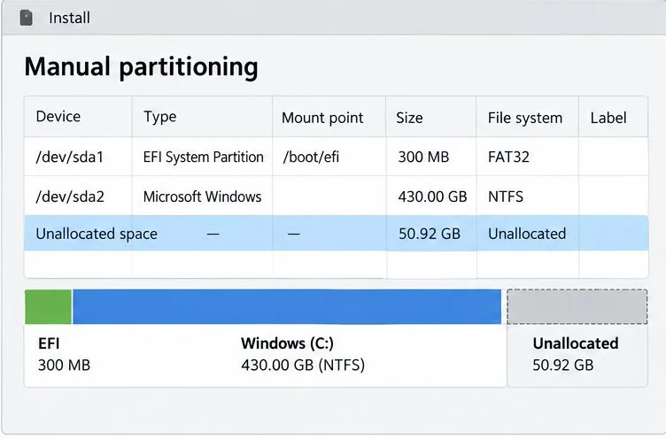Click the bold Unallocated legend label
Screen dimensions: 666x439
[x=576, y=343]
